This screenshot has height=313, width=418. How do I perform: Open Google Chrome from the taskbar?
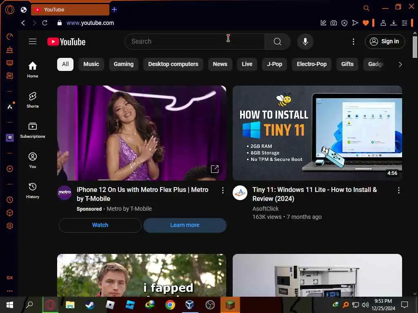click(170, 305)
